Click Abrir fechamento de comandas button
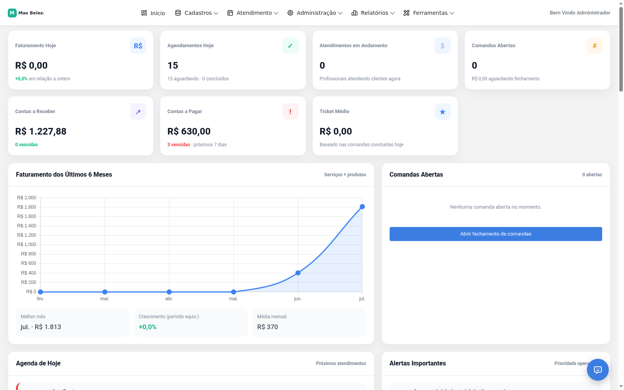This screenshot has width=624, height=390. point(496,234)
